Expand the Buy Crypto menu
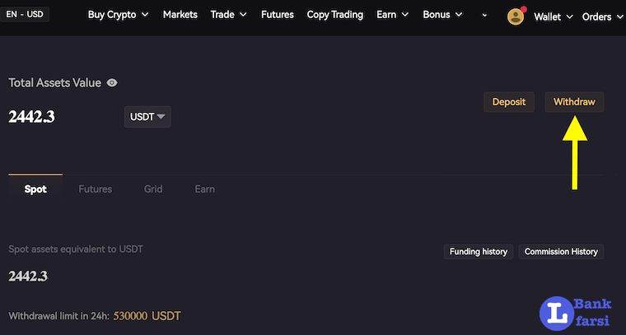Screen dimensions: 626x335 click(x=118, y=15)
